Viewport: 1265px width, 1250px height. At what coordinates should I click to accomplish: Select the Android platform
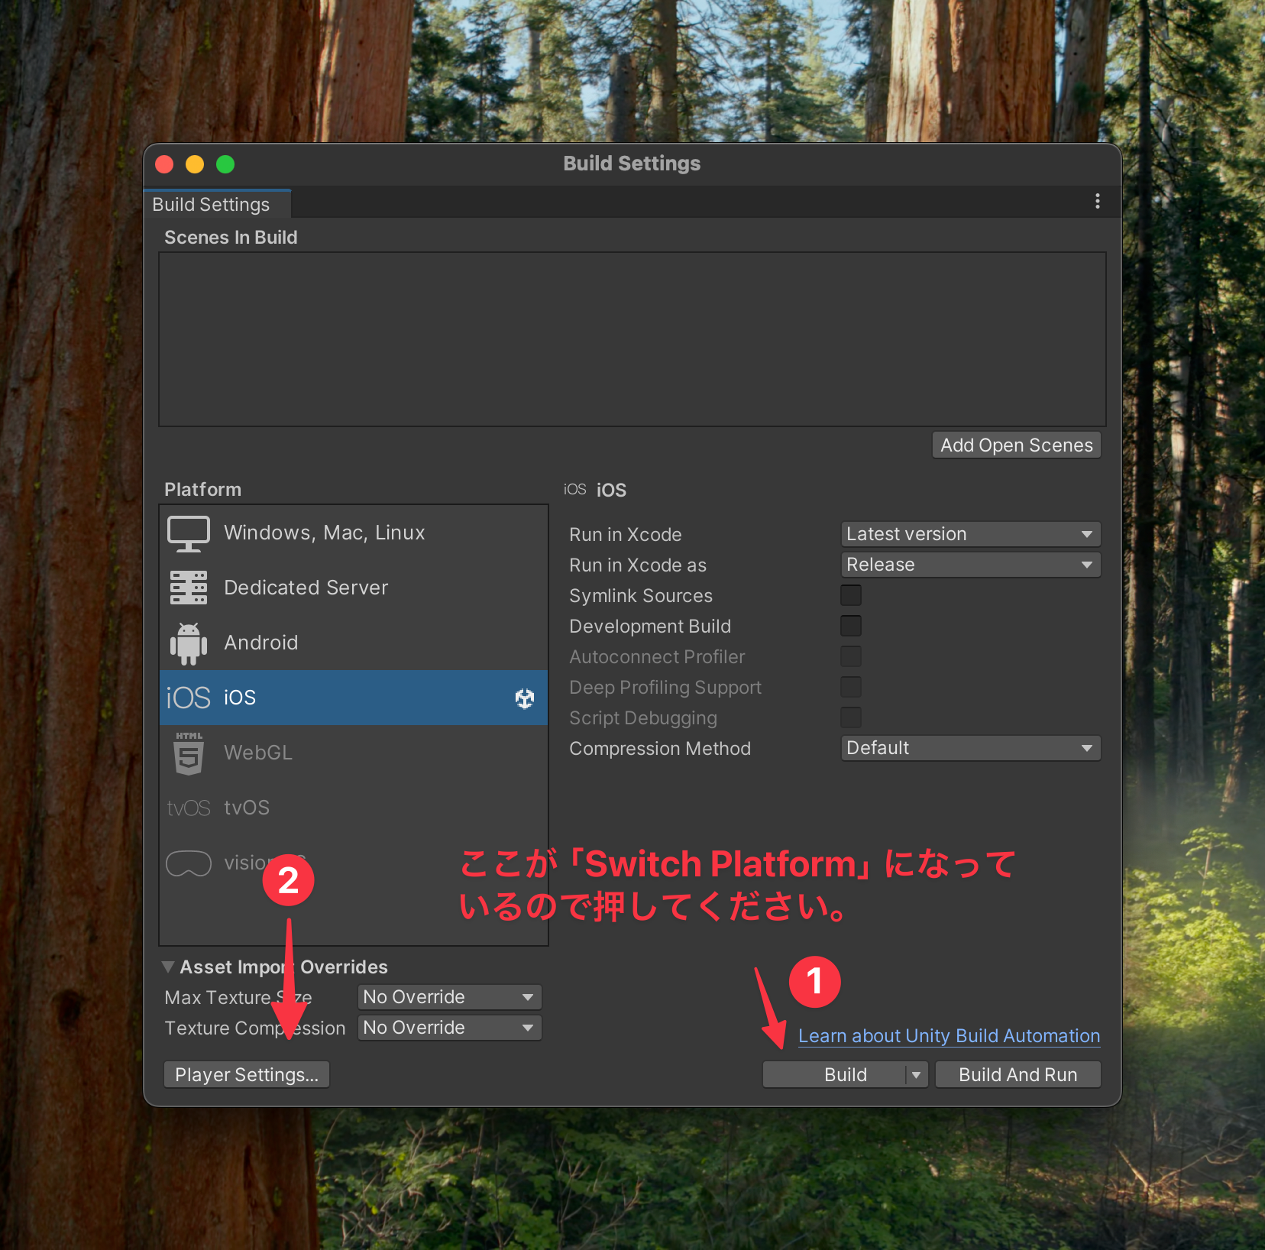tap(354, 643)
